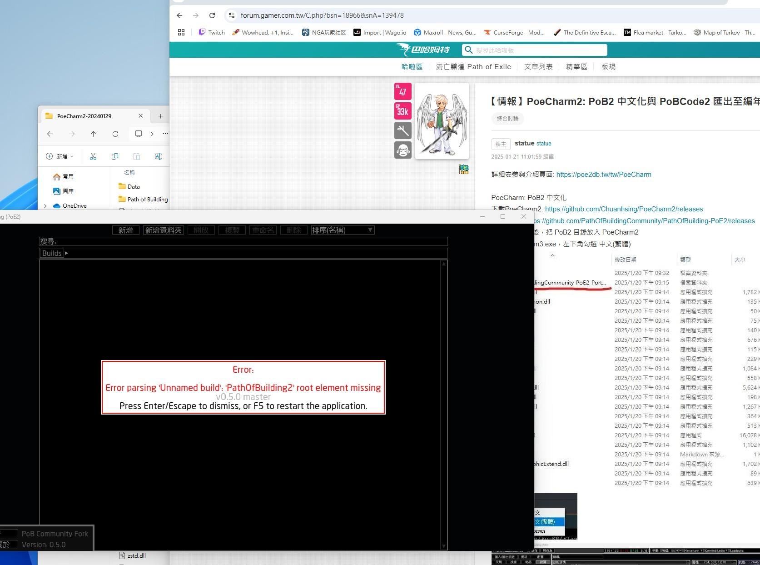Expand the OneDrive tree node
This screenshot has height=565, width=760.
tap(45, 206)
